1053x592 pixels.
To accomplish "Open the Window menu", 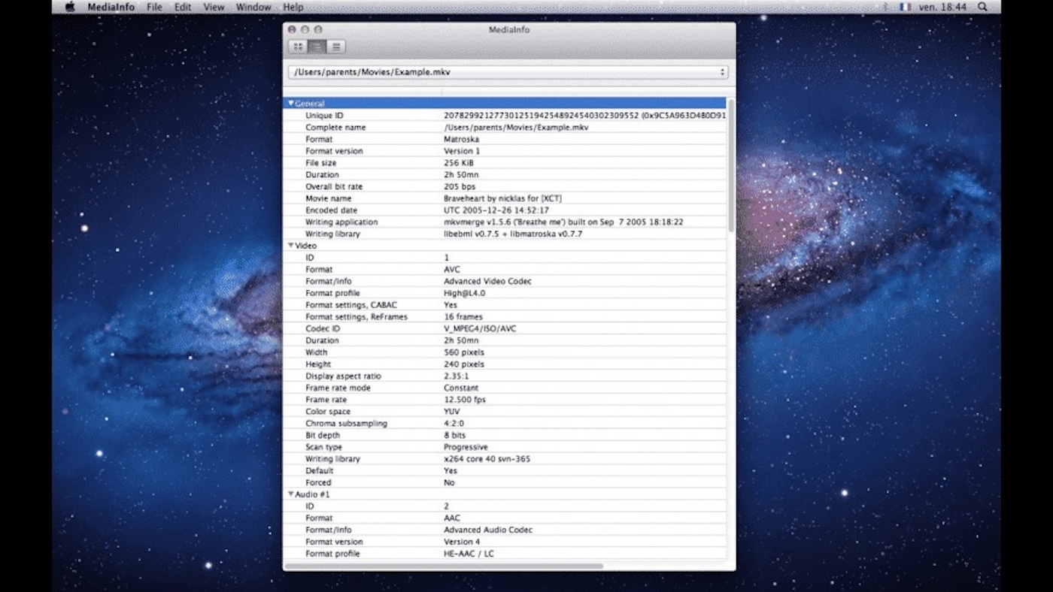I will [253, 7].
